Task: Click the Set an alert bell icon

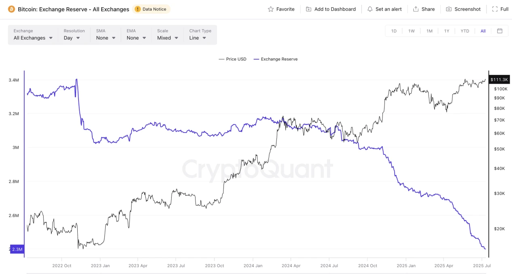Action: [370, 9]
